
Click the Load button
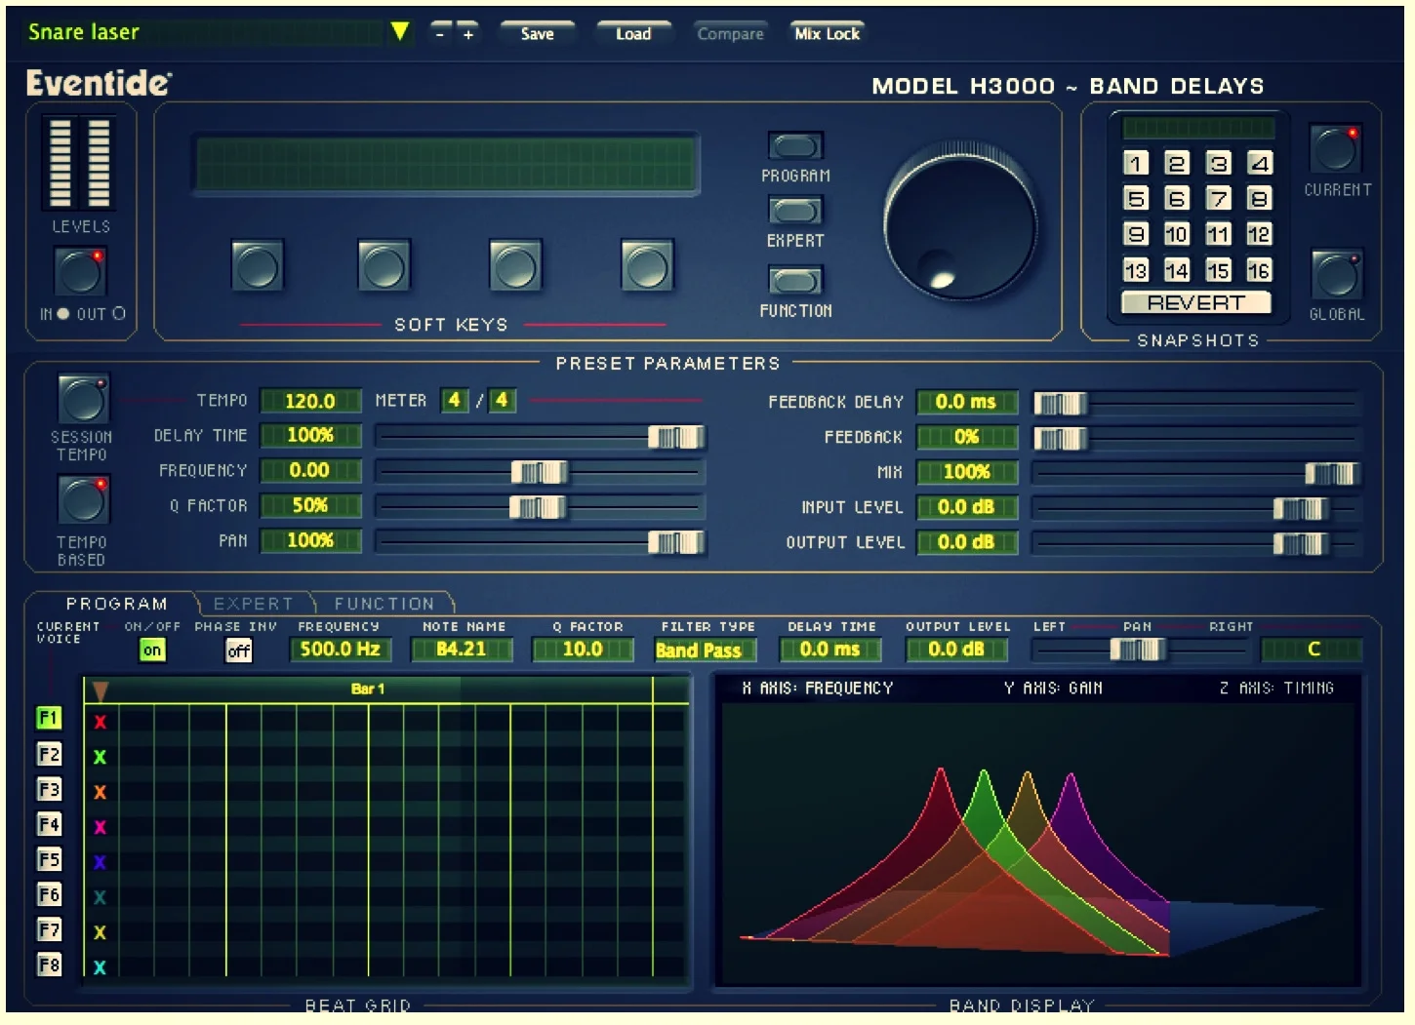coord(633,33)
